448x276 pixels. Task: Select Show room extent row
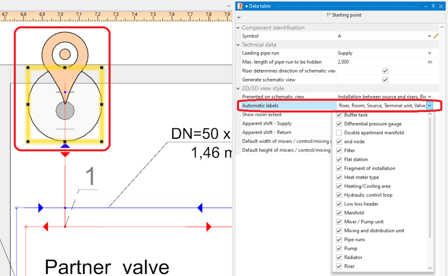click(287, 114)
